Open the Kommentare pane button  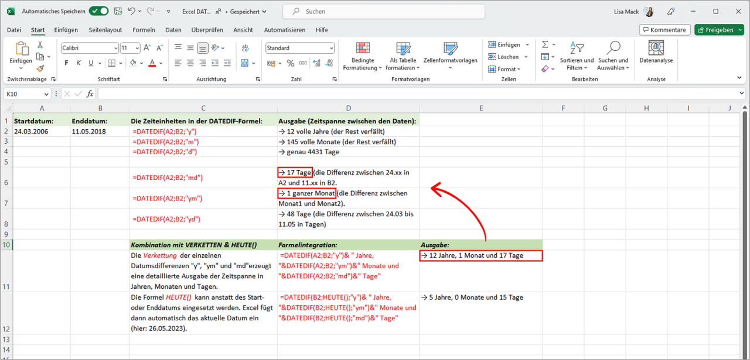[x=664, y=30]
